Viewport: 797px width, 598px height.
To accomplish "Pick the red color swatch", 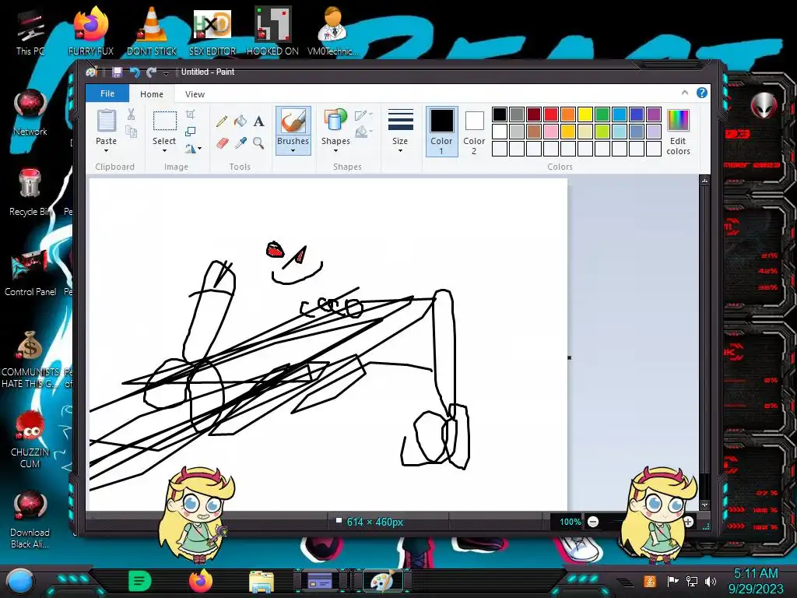I will [551, 114].
